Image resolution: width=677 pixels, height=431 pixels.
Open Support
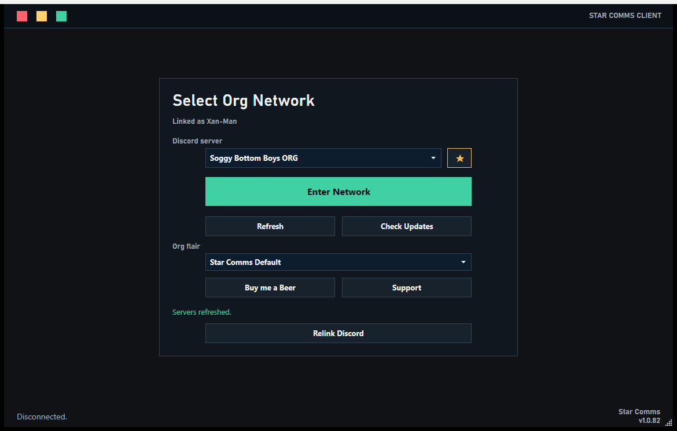406,288
